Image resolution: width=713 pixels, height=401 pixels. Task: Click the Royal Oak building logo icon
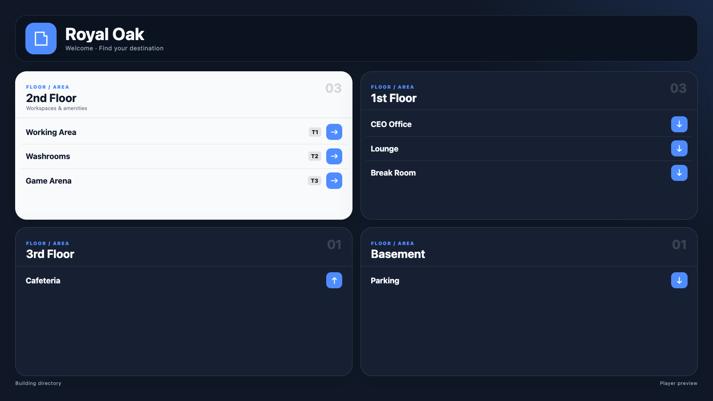pyautogui.click(x=41, y=38)
